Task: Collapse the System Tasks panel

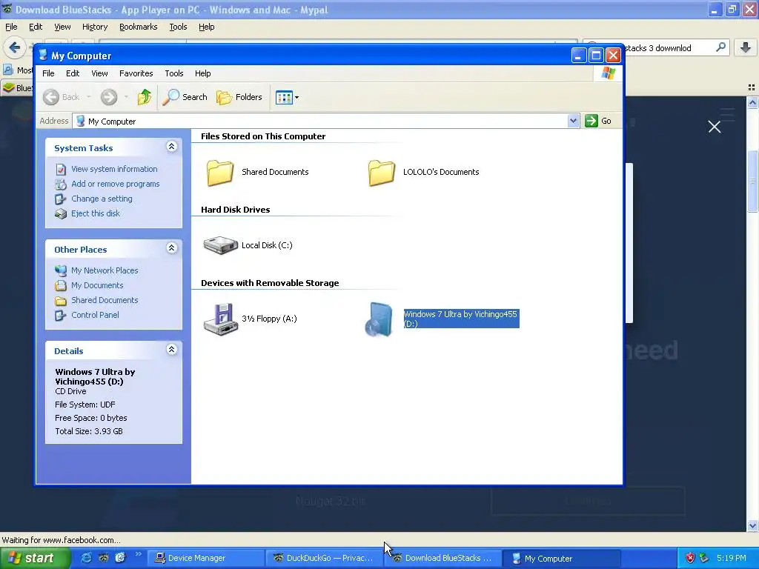Action: click(171, 147)
